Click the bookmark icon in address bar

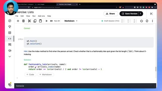pyautogui.click(x=29, y=7)
